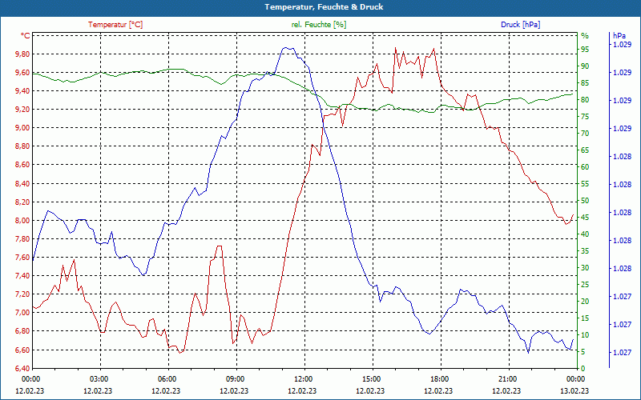641x400 pixels.
Task: Click the green "45" humidity axis value
Action: click(x=585, y=218)
